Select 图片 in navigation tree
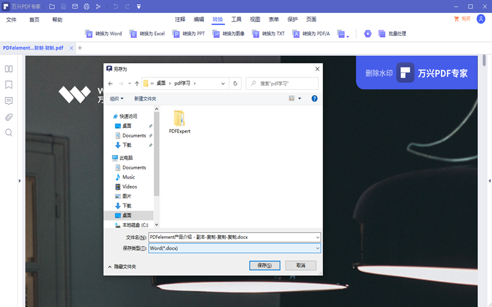The width and height of the screenshot is (492, 307). point(124,196)
